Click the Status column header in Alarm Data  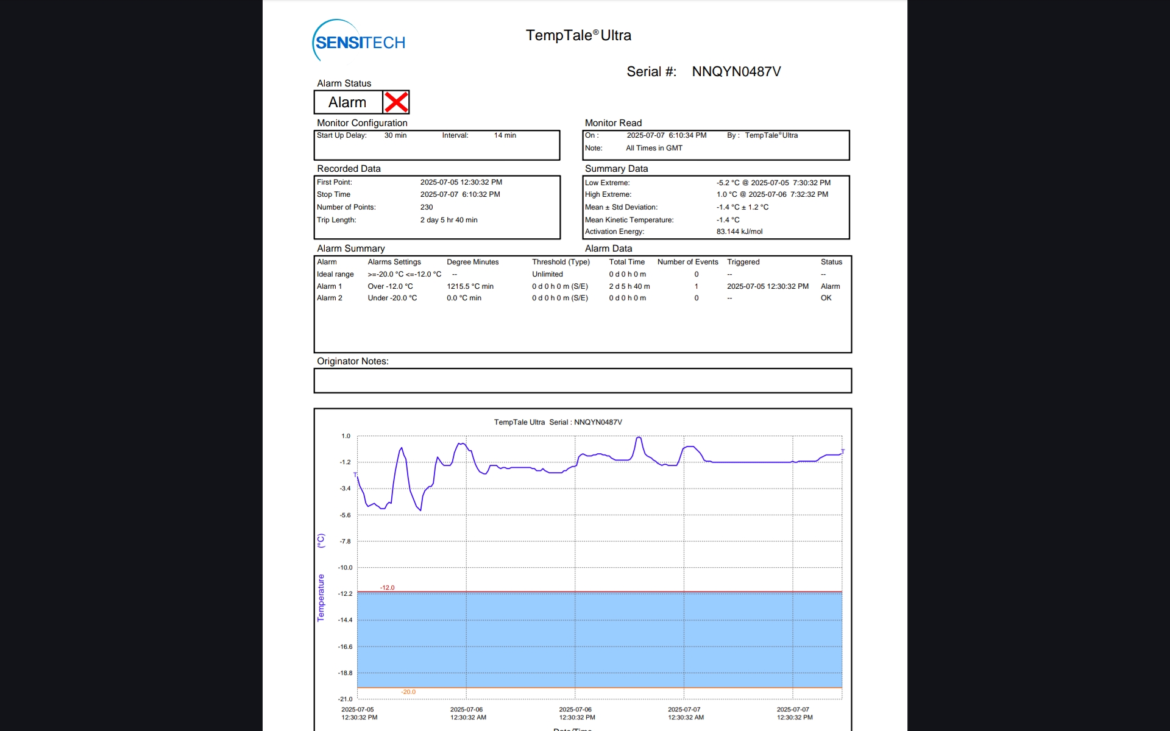tap(831, 262)
